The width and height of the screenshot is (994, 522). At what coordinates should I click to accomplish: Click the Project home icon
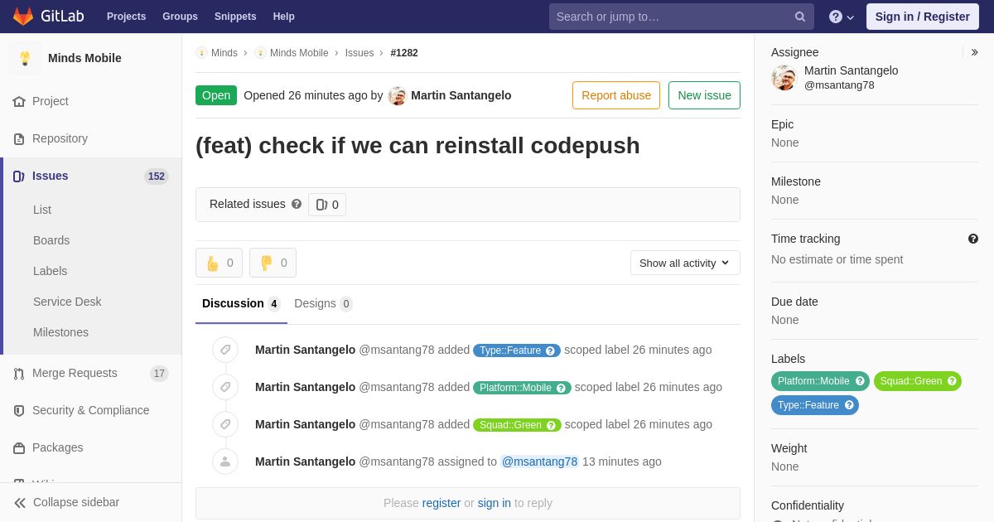(x=19, y=101)
